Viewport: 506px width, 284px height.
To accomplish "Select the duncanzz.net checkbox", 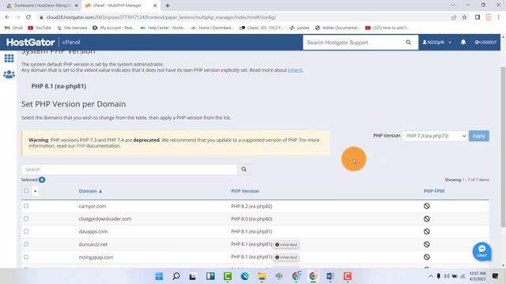I will tap(26, 244).
